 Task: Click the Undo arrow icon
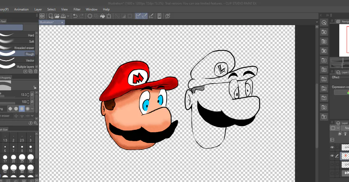point(75,16)
